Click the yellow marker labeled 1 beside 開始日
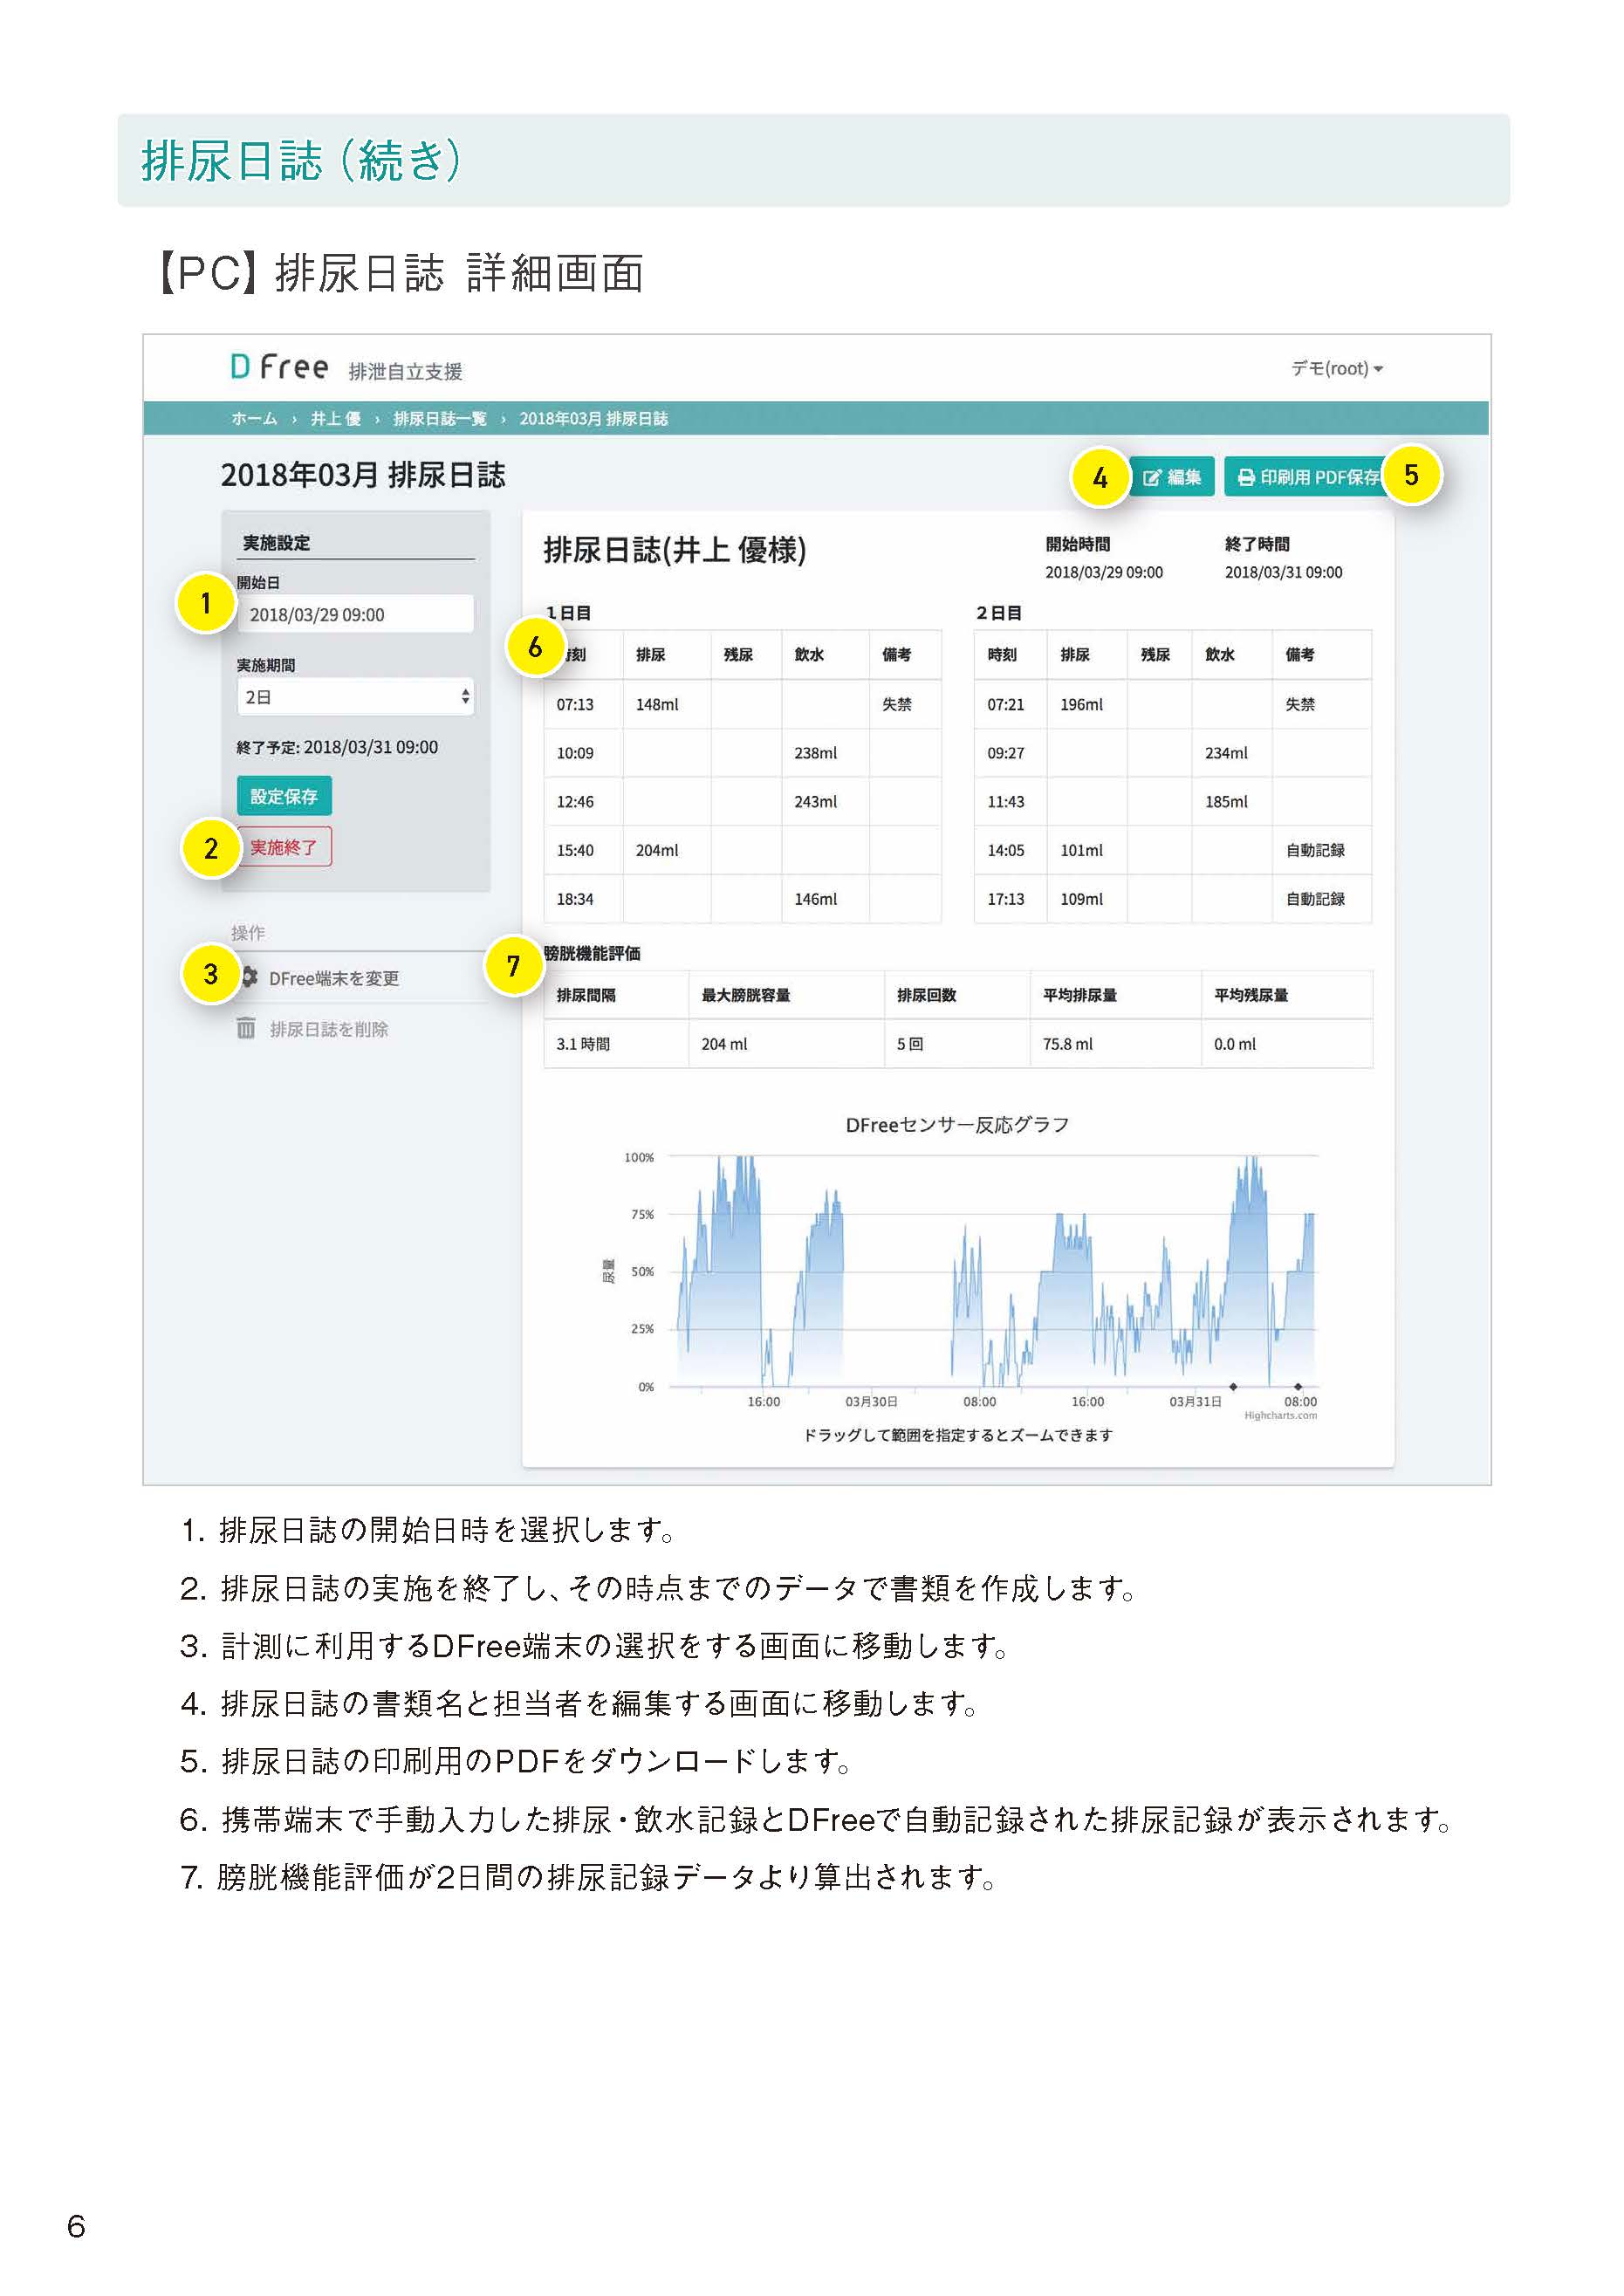Image resolution: width=1624 pixels, height=2296 pixels. click(207, 603)
